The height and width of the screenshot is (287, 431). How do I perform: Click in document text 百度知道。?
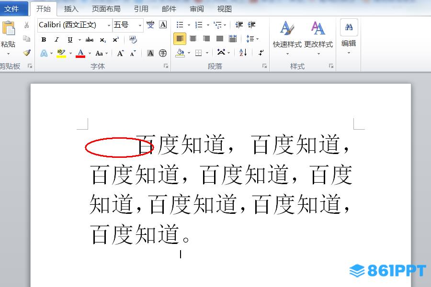(x=140, y=234)
